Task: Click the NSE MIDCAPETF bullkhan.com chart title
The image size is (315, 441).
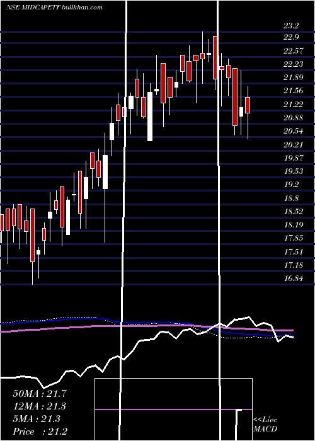Action: click(x=54, y=8)
